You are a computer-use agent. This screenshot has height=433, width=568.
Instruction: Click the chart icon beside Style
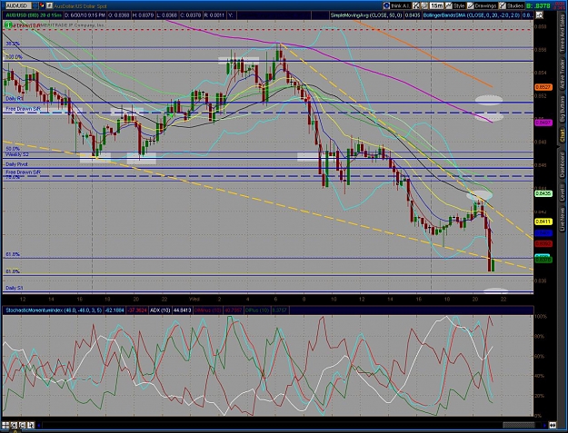click(x=449, y=5)
